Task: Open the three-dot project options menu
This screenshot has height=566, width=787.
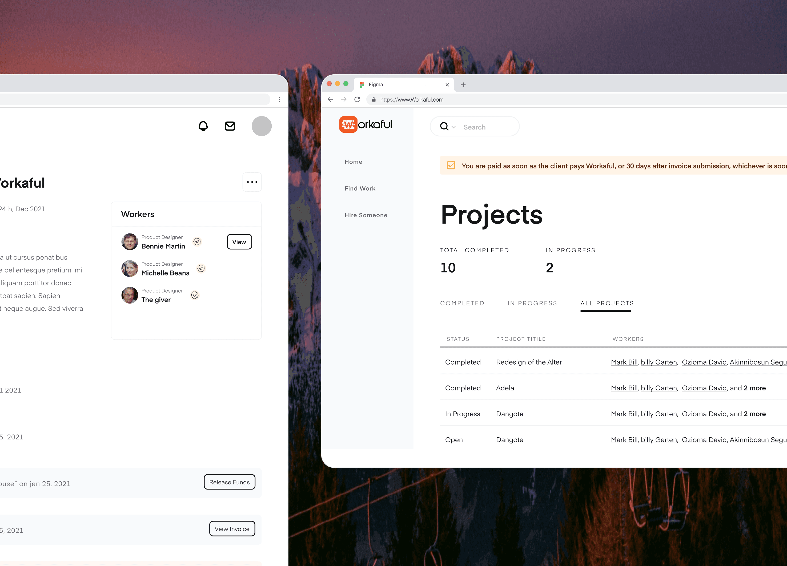Action: tap(252, 182)
